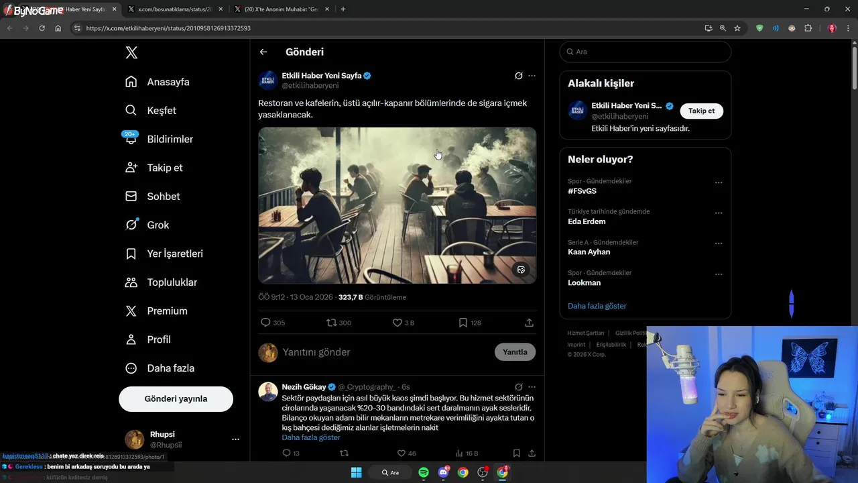Screen dimensions: 858x483
Task: Open Hizmet Şartları footer link
Action: pyautogui.click(x=585, y=333)
